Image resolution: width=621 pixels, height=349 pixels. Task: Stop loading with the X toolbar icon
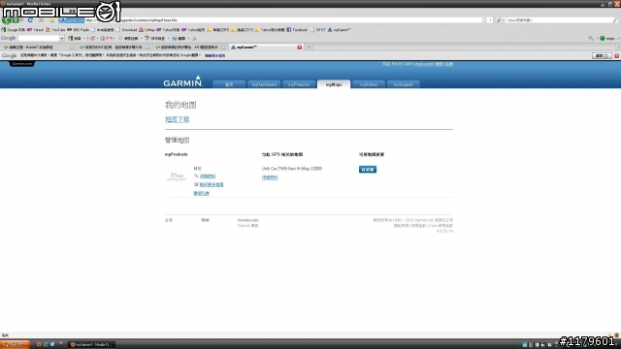(x=41, y=19)
